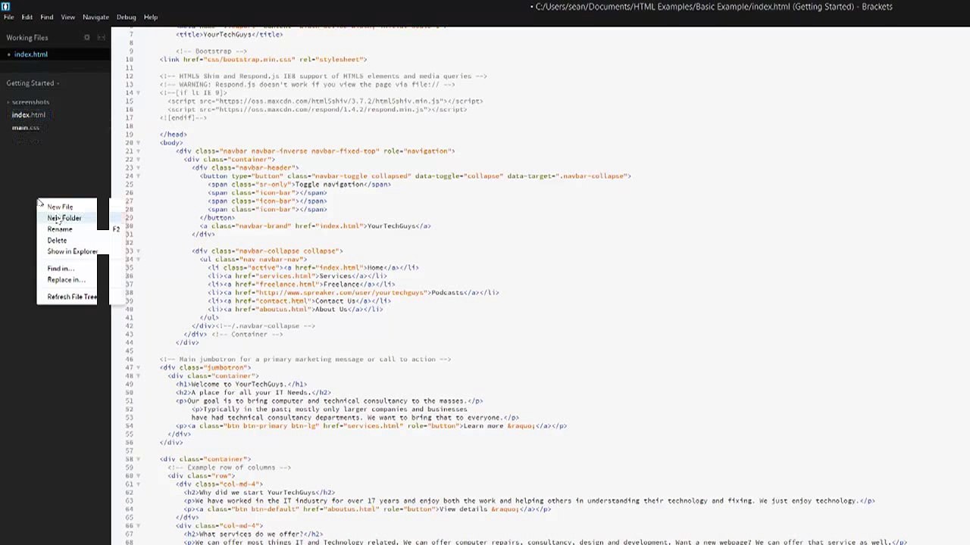Image resolution: width=970 pixels, height=545 pixels.
Task: Collapse the button element fold at line 24
Action: tap(137, 176)
